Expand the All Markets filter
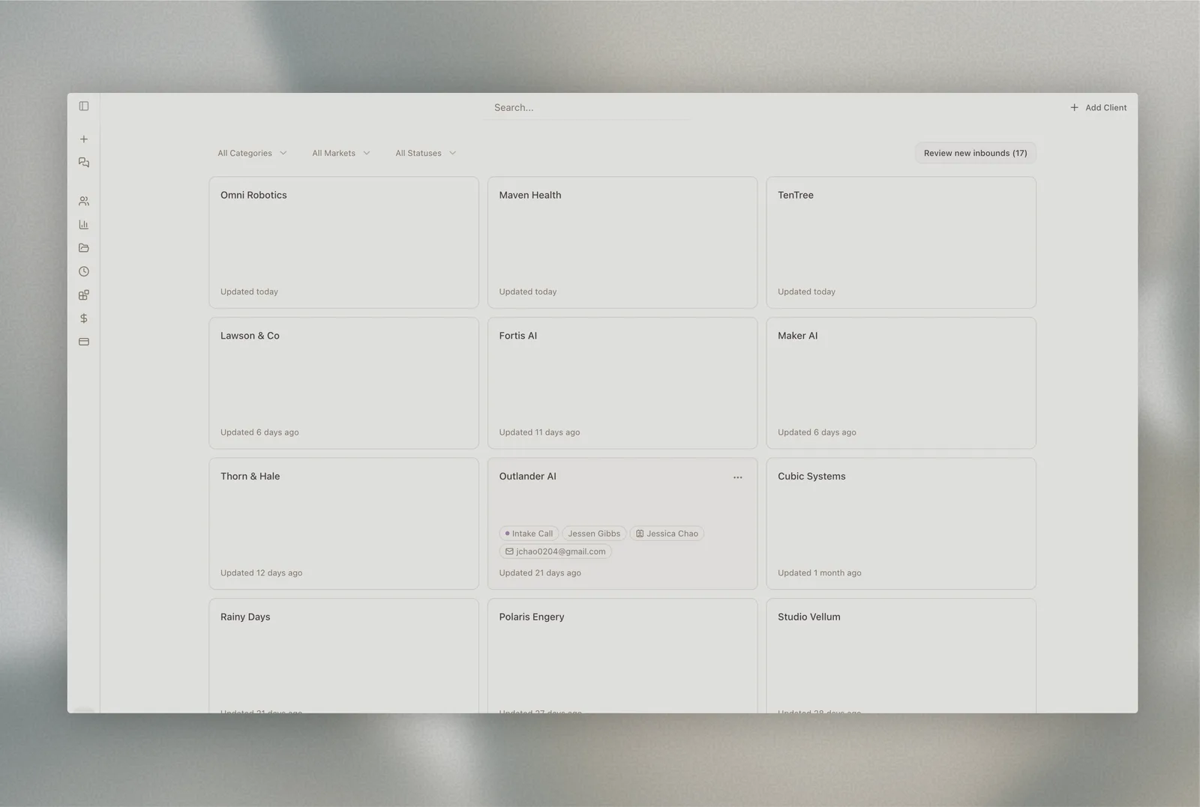The width and height of the screenshot is (1200, 807). tap(341, 153)
